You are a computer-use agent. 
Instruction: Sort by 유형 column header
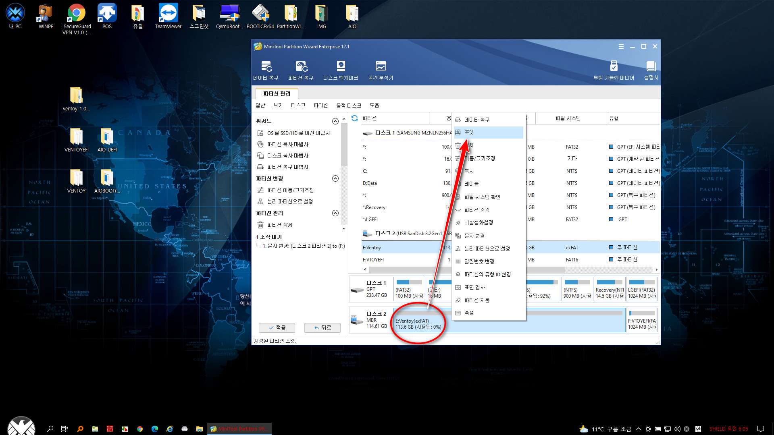[634, 118]
